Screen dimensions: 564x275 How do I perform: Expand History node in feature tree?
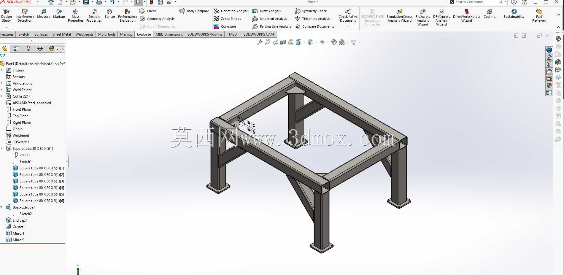(2, 70)
